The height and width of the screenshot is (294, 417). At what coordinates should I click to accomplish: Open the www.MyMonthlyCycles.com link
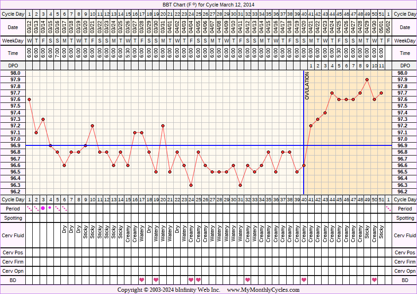tap(263, 290)
